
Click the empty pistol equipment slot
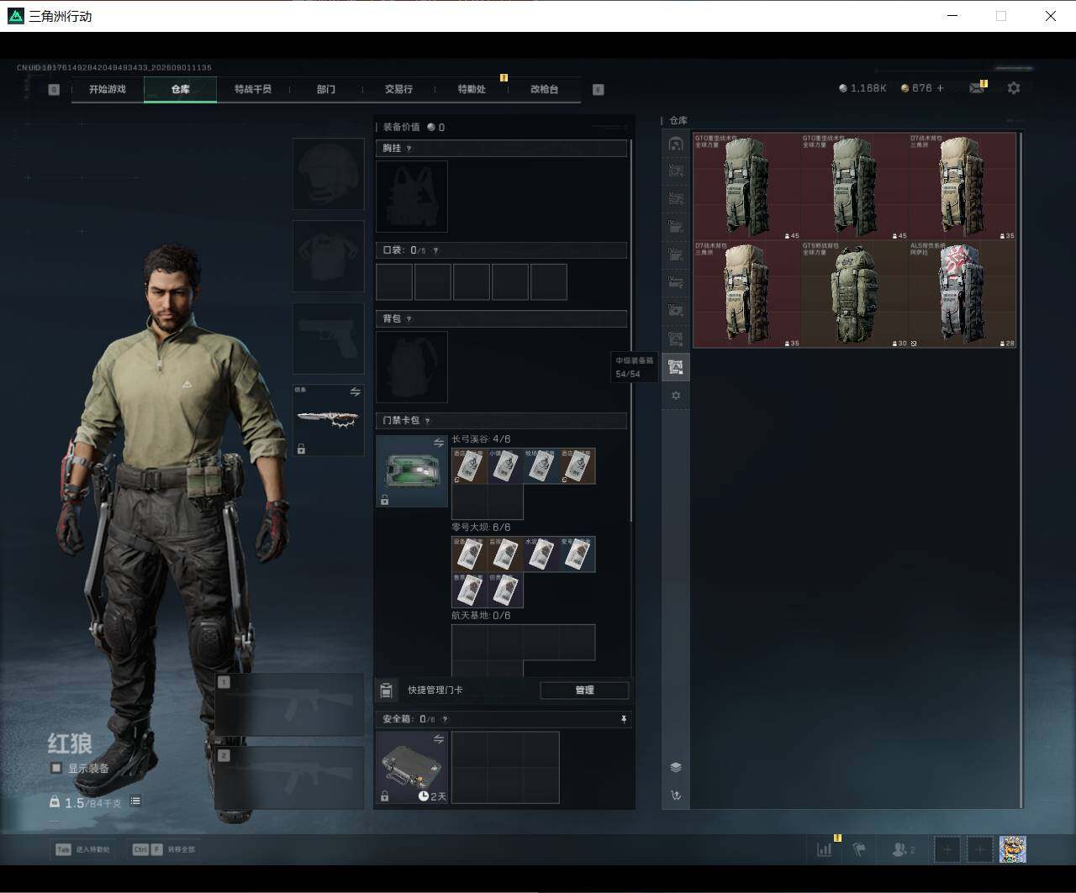click(x=328, y=339)
